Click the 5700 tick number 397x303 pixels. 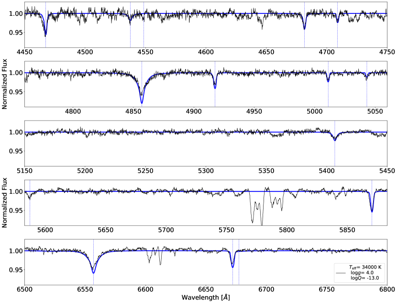166,230
